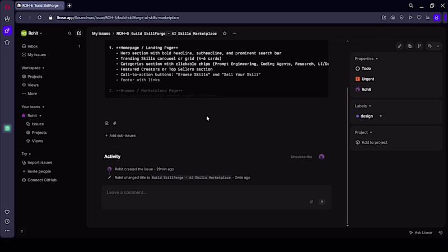
Task: Click Add to project button
Action: coord(371,142)
